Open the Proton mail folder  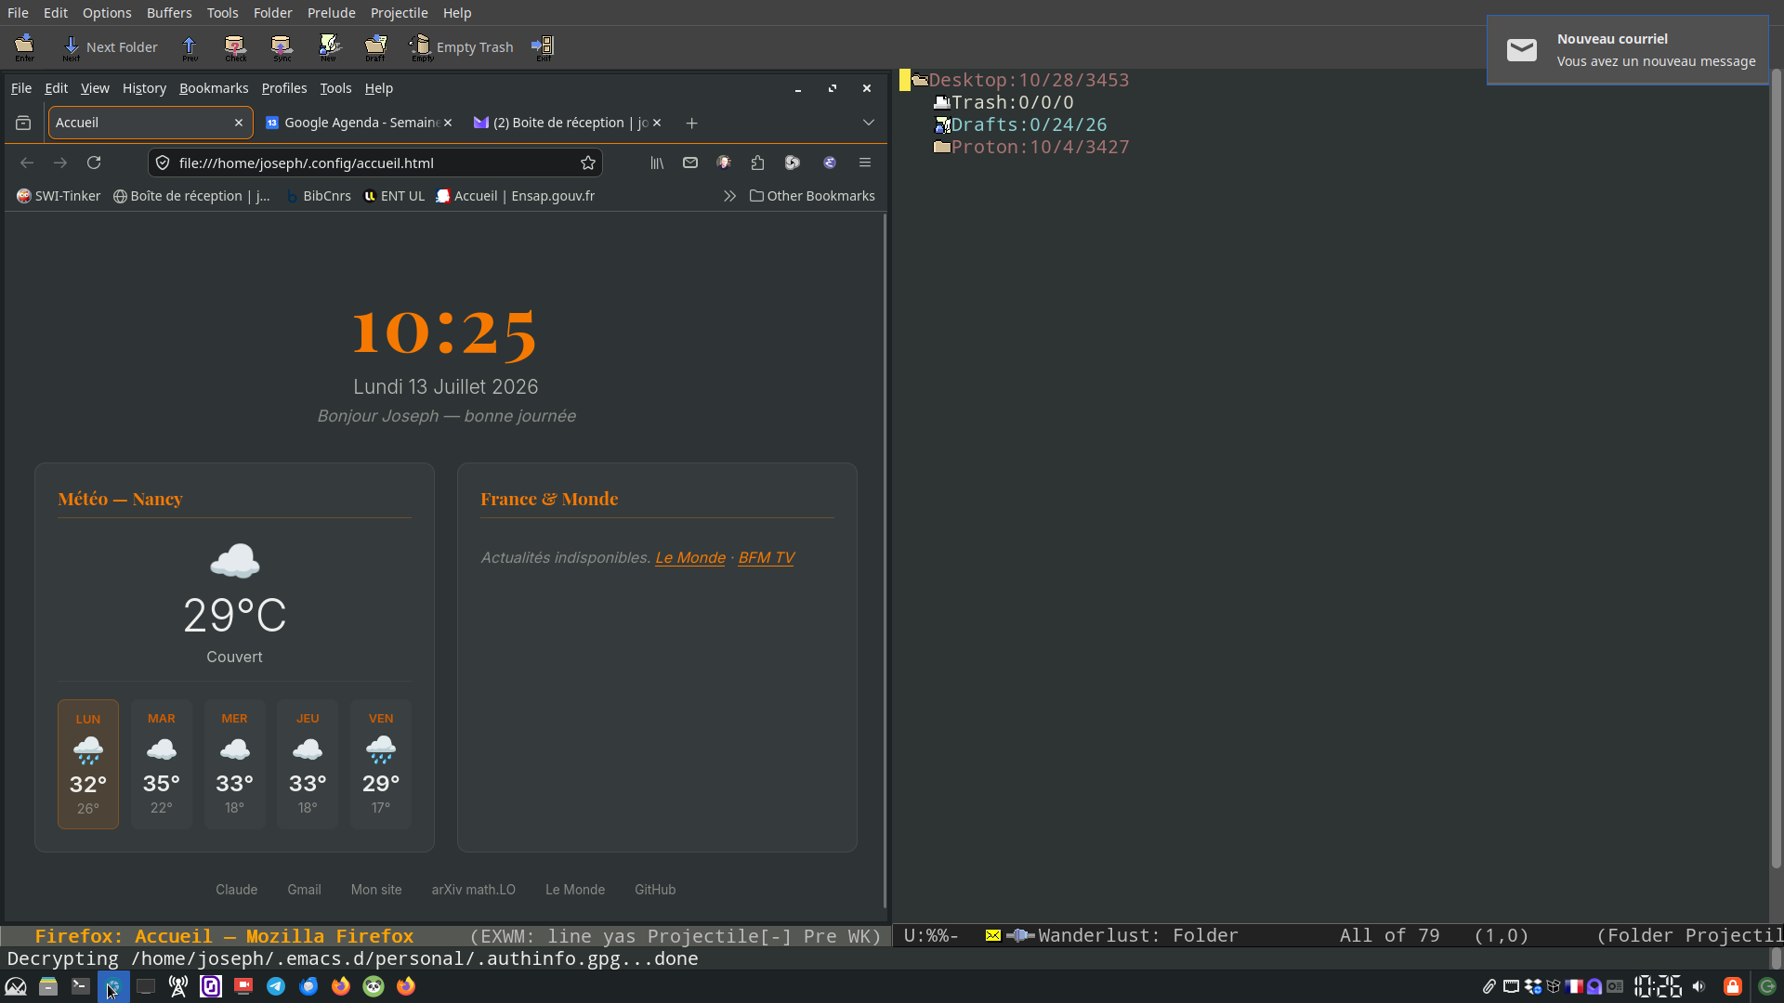1040,147
